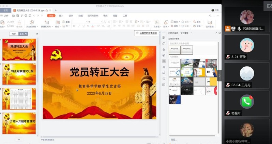272x144 pixels.
Task: Click the 查找 find icon
Action: pyautogui.click(x=197, y=22)
